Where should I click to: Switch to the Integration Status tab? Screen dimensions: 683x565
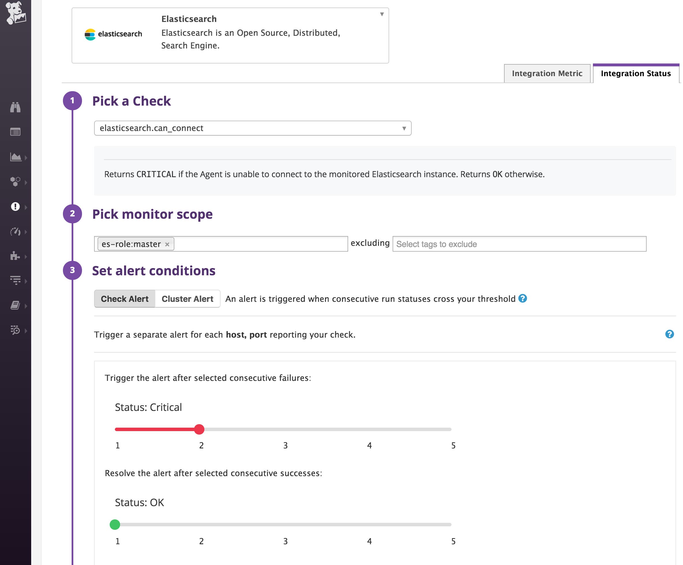pos(636,73)
